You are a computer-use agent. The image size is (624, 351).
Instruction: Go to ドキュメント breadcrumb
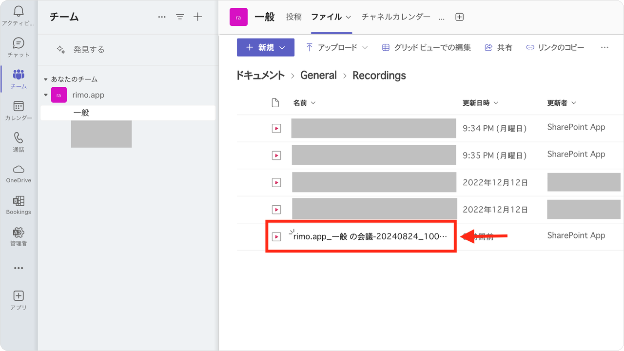(x=260, y=75)
